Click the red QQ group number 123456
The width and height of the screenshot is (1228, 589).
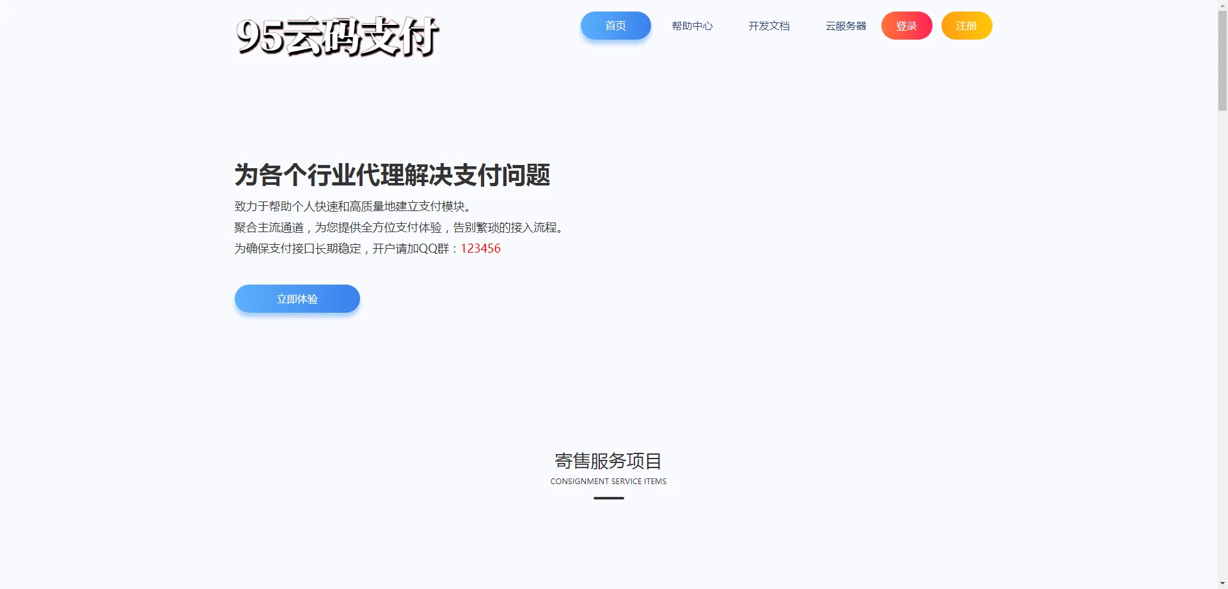[480, 249]
